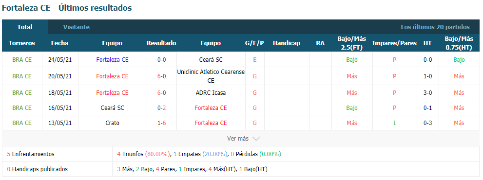Click the Resultado column header

point(161,43)
